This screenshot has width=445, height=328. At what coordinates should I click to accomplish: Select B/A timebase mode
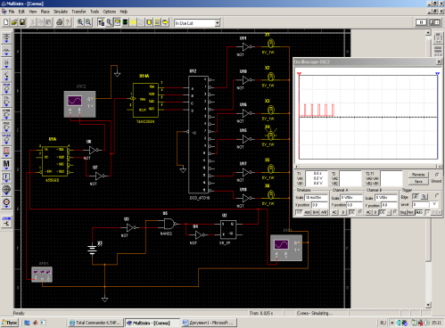pyautogui.click(x=316, y=212)
